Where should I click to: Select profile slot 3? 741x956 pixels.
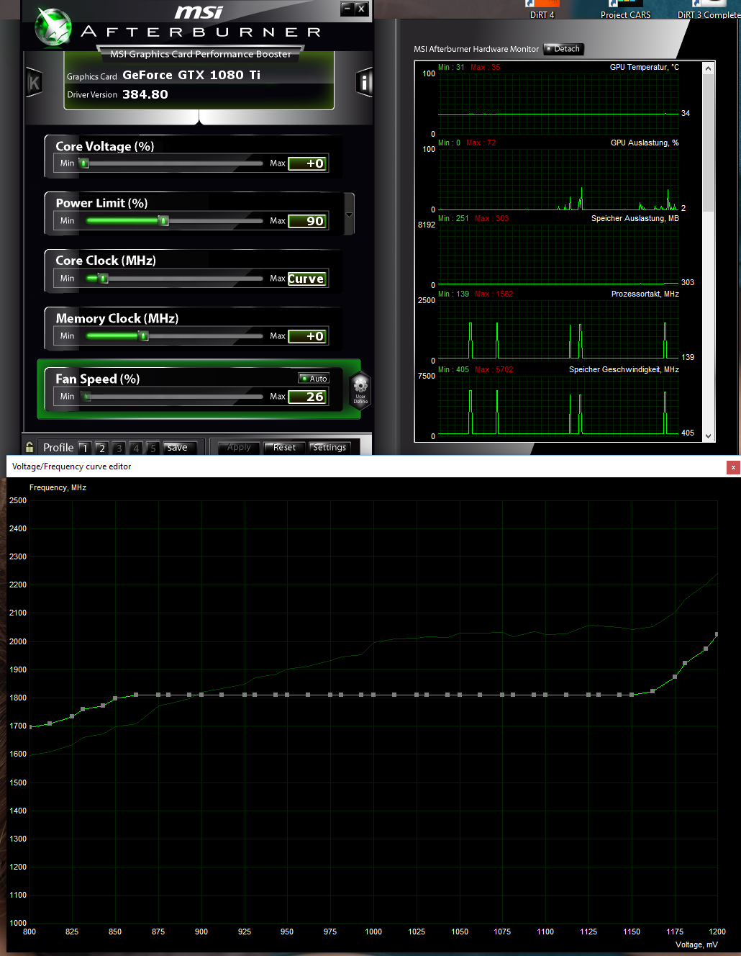(119, 448)
